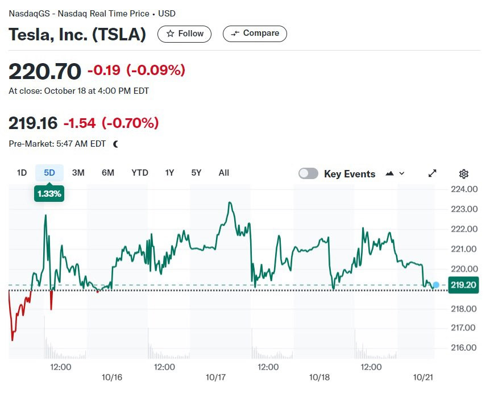
Task: Switch chart to 3M range
Action: 78,173
